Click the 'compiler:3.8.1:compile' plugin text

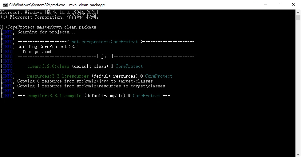[54, 96]
